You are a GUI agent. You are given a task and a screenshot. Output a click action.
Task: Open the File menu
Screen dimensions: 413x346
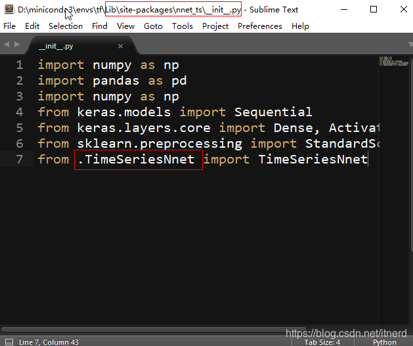coord(9,26)
